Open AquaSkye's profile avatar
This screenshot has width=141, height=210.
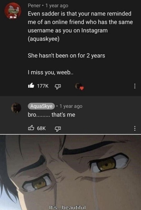point(16,108)
